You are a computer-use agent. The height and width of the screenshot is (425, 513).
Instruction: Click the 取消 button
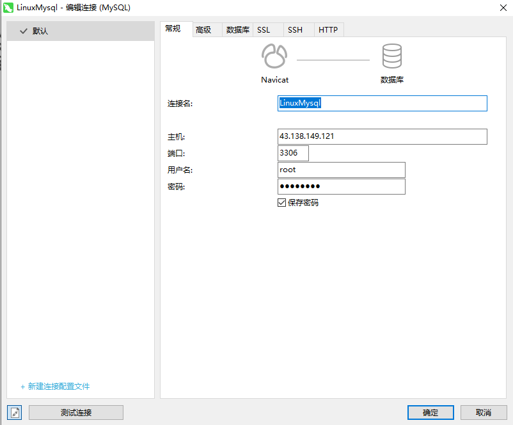484,413
